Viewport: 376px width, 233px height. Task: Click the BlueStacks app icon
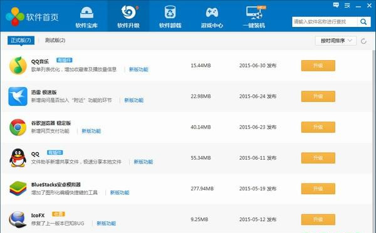[x=18, y=189]
